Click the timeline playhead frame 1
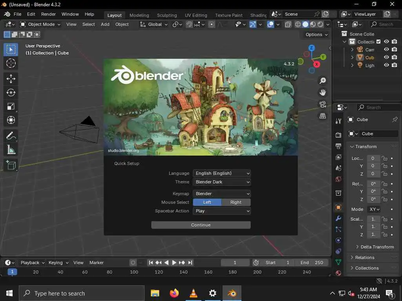 tap(12, 272)
